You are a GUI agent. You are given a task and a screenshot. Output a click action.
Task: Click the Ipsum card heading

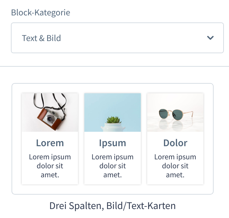tap(112, 143)
